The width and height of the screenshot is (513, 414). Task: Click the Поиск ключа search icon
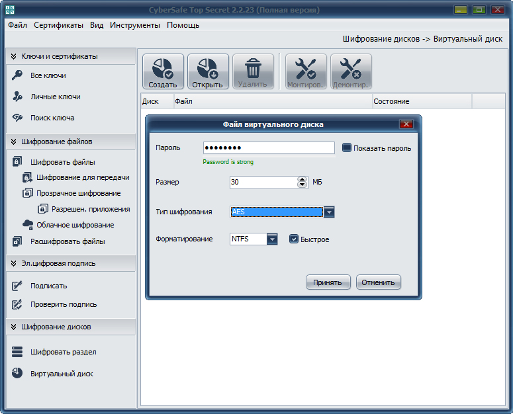tap(17, 117)
